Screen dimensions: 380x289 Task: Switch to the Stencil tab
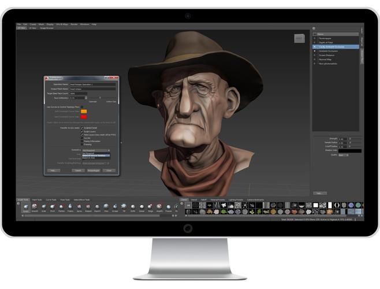click(194, 200)
